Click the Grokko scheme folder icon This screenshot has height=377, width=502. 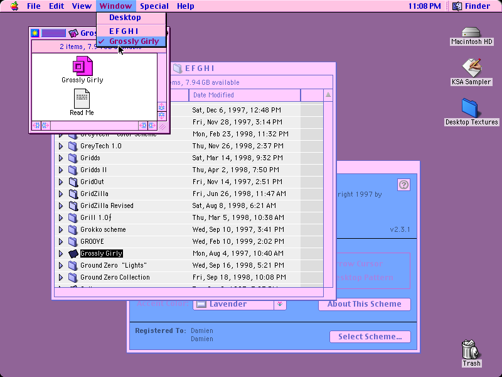pyautogui.click(x=73, y=230)
